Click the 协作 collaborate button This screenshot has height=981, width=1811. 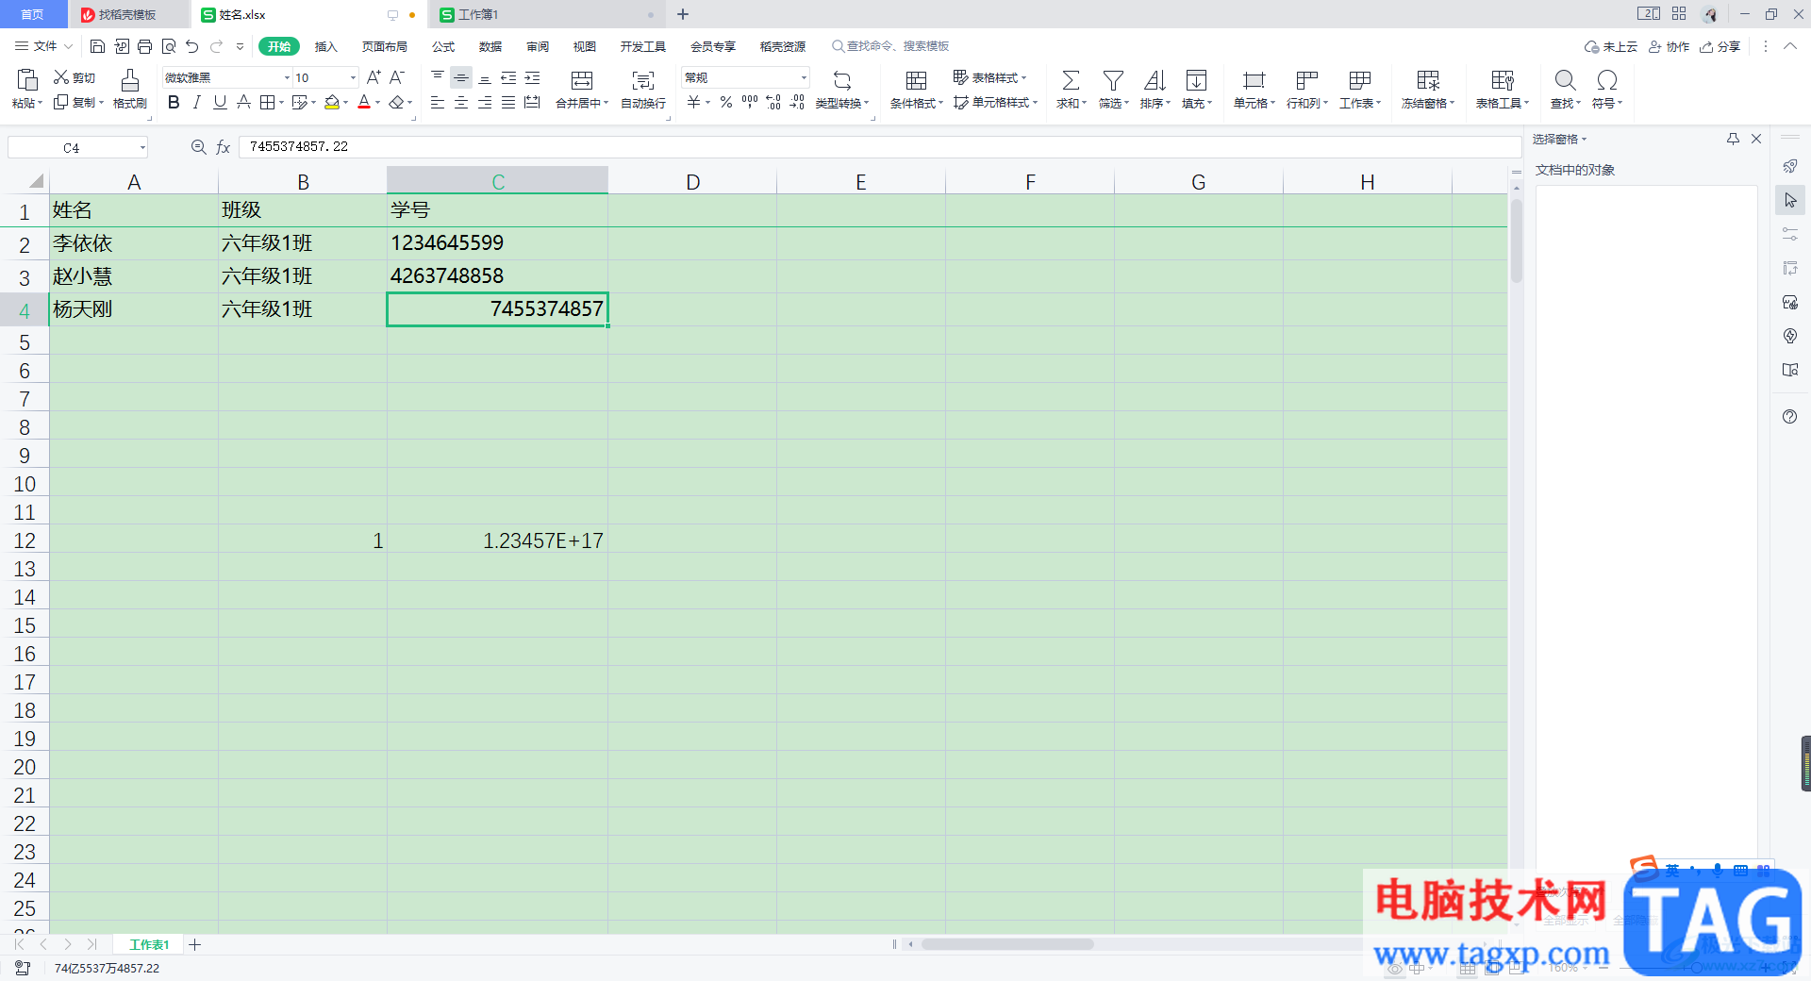point(1669,46)
